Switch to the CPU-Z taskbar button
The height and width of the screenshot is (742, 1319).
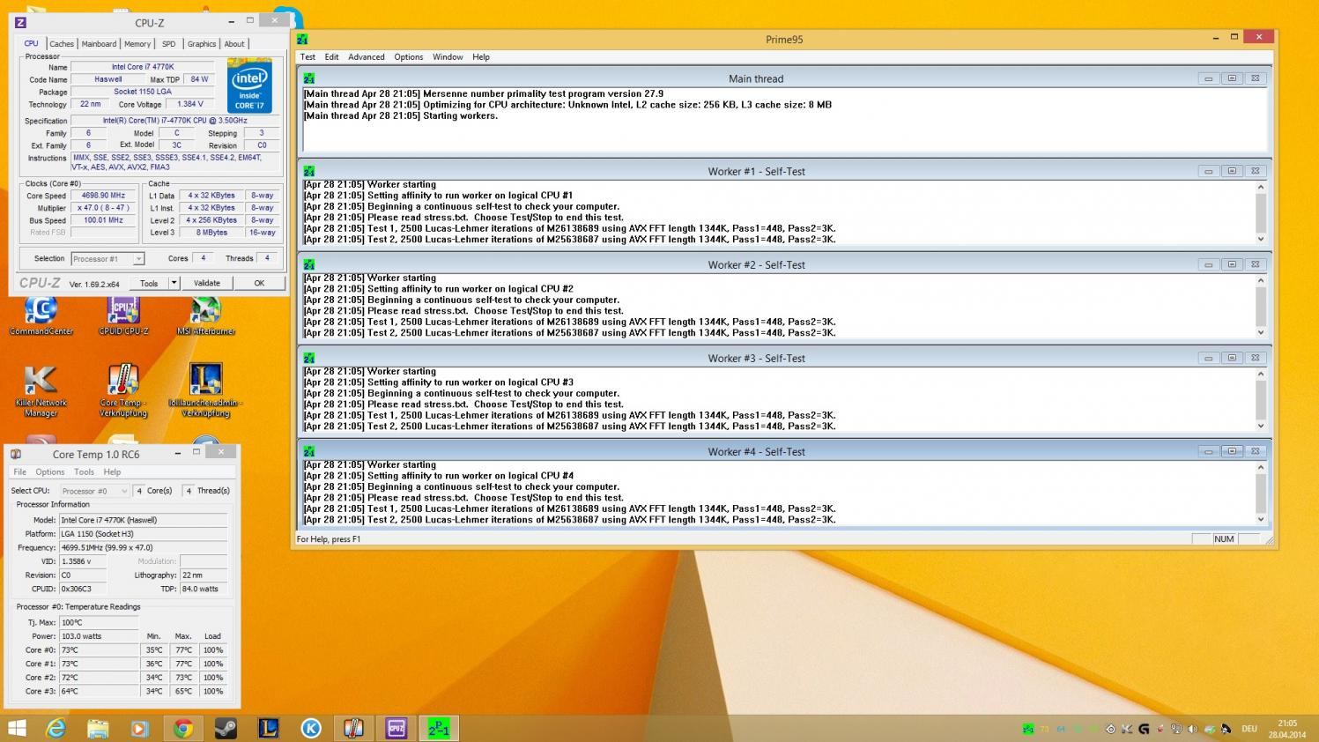[396, 728]
